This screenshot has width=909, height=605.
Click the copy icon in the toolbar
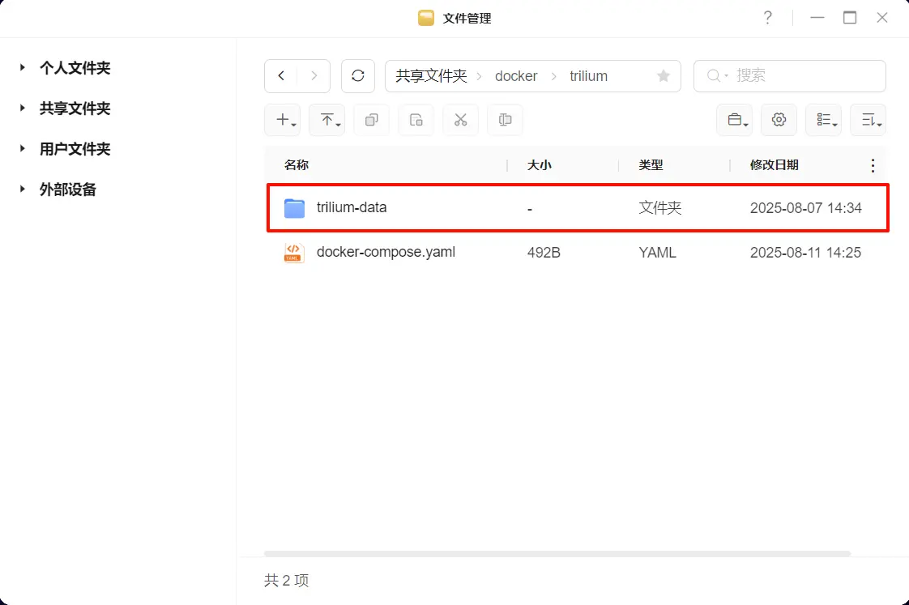coord(371,120)
